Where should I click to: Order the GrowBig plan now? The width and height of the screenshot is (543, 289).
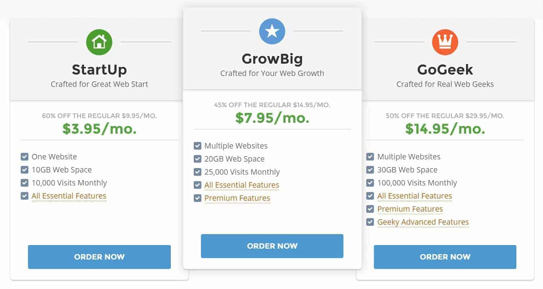272,246
